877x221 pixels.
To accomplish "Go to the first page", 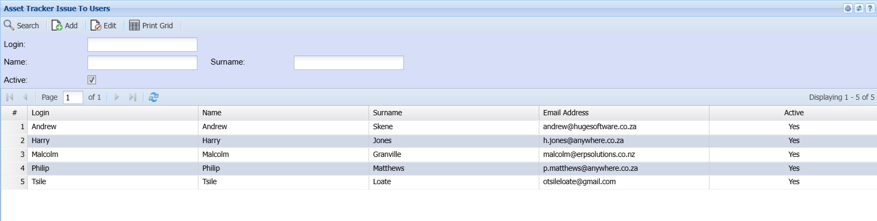I will point(10,97).
